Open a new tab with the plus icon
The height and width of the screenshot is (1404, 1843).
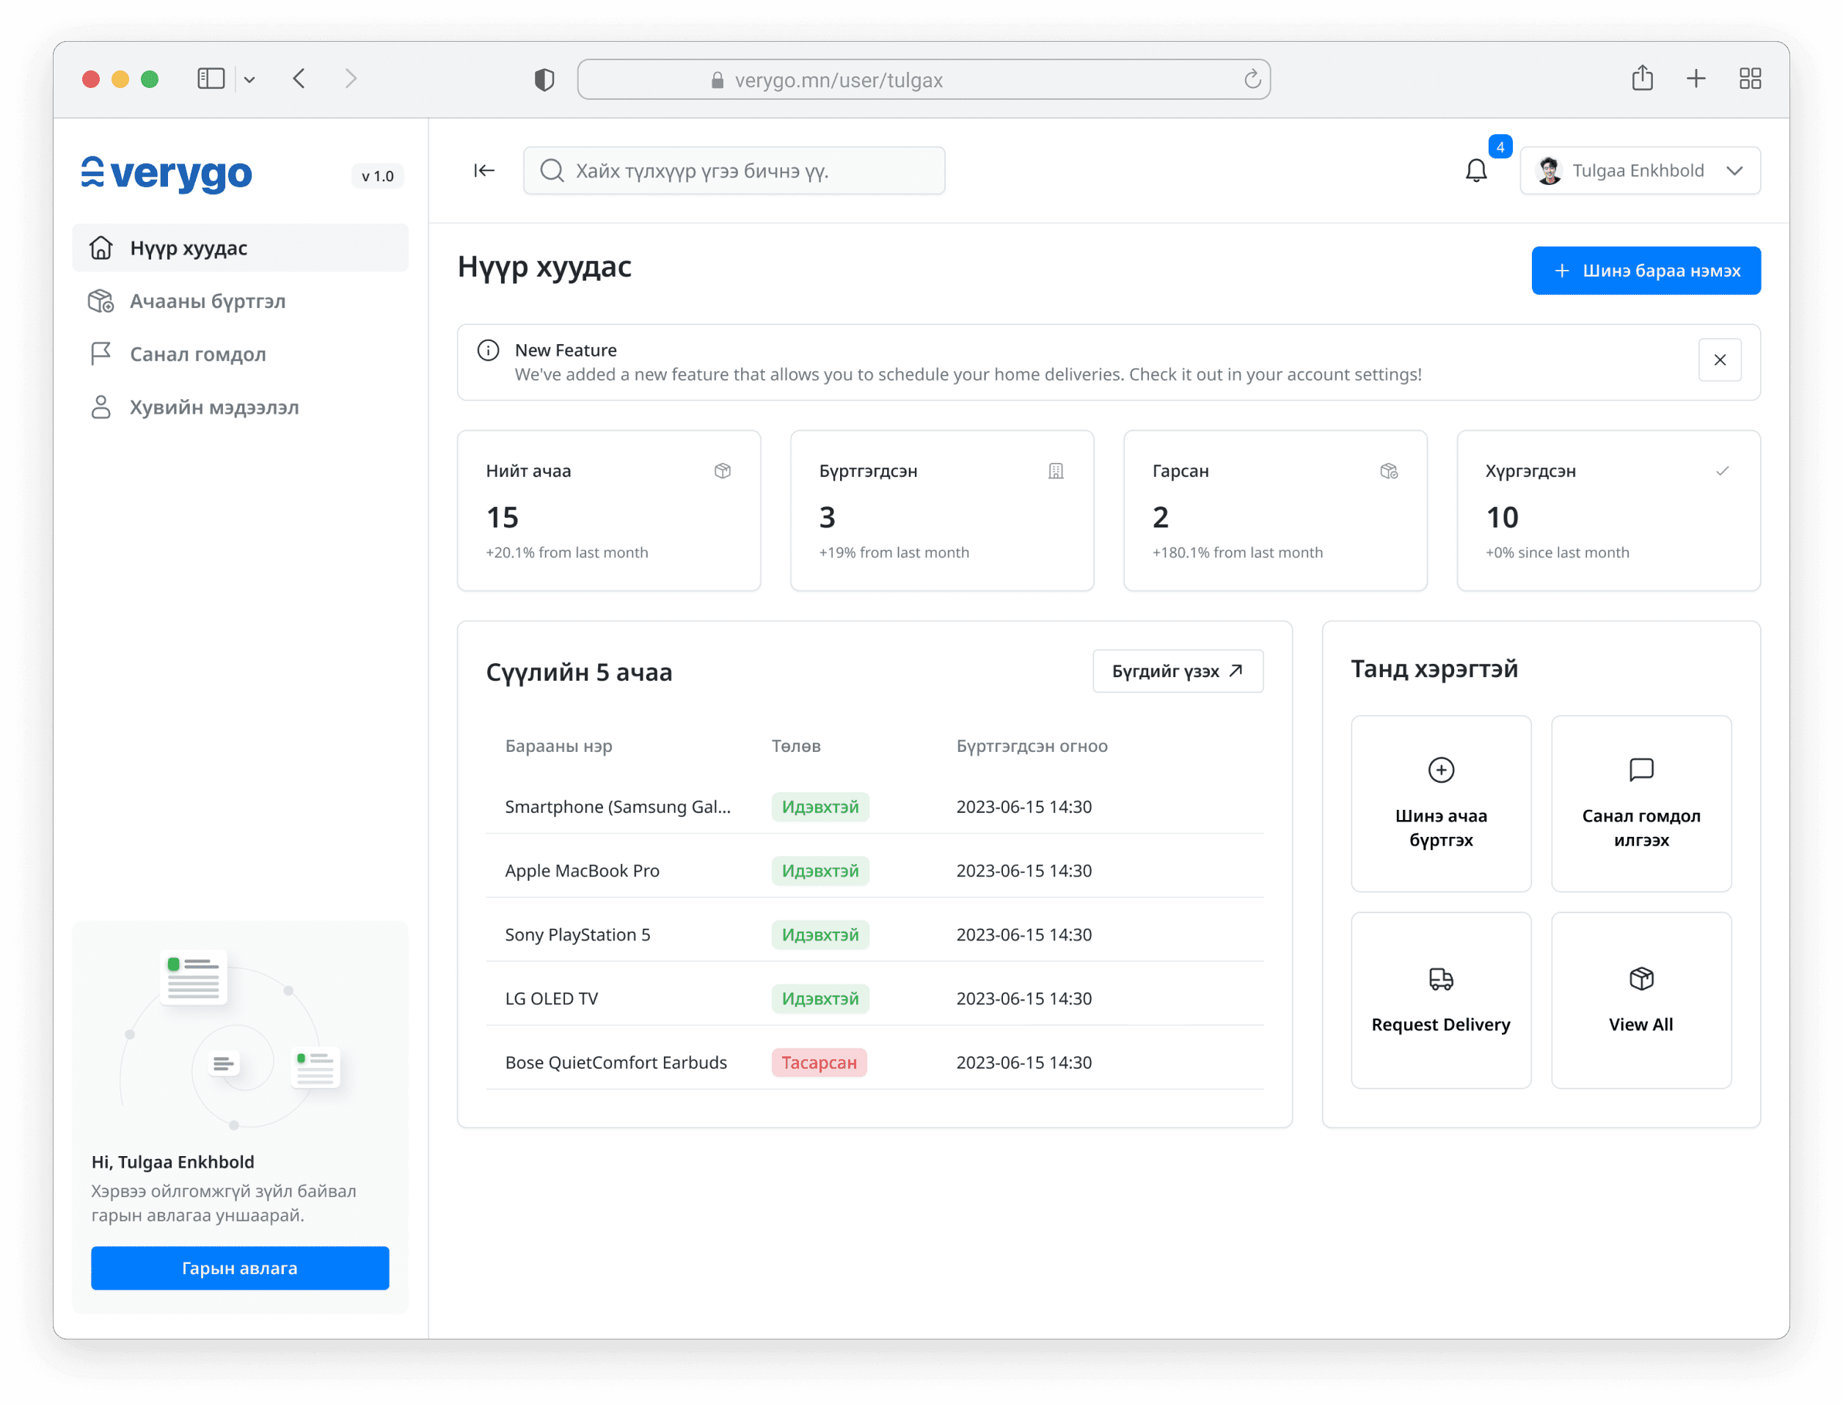tap(1696, 78)
